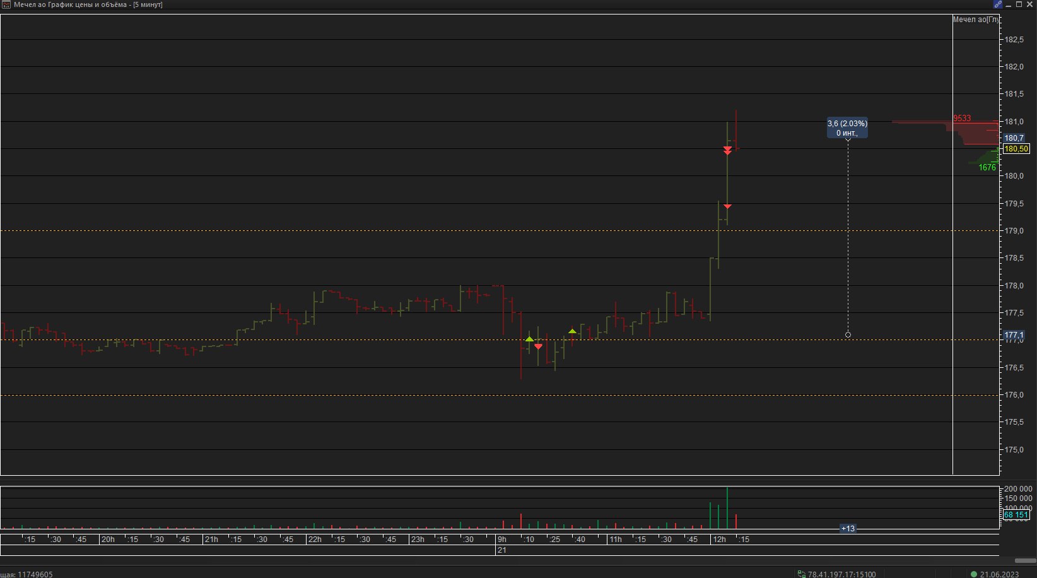Click the chart window icon in title bar
Viewport: 1037px width, 578px height.
pos(6,4)
